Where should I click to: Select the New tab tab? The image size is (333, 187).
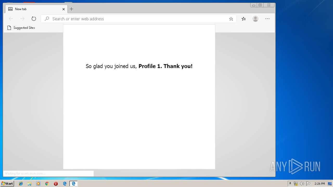click(36, 9)
